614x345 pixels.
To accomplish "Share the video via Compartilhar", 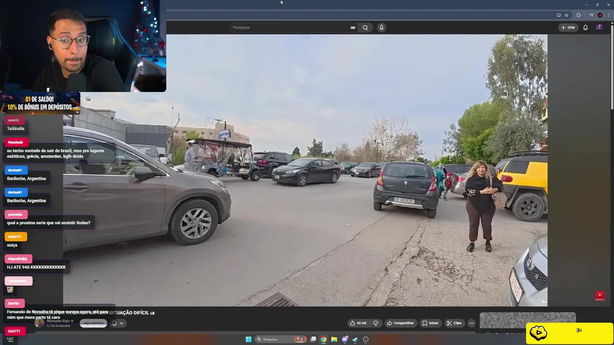I will 401,323.
